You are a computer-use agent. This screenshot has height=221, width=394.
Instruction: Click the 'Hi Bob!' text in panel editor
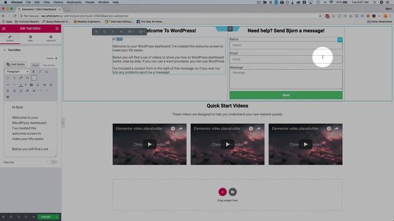pos(18,107)
